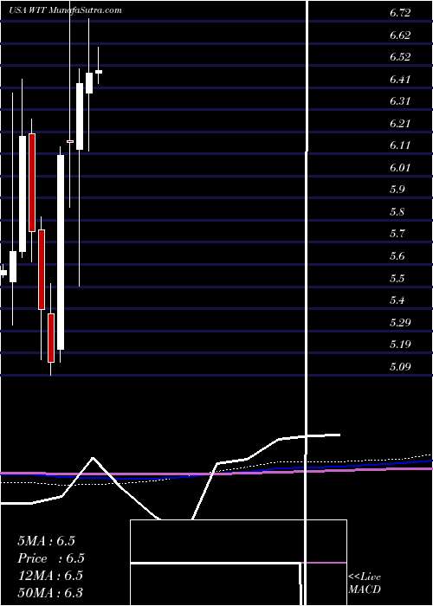Click the 6.62 price axis label
This screenshot has width=433, height=606.
coord(400,35)
